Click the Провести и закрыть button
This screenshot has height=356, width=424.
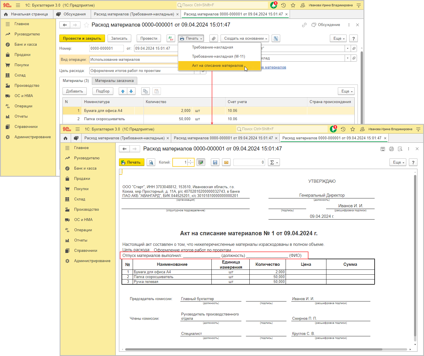coord(82,38)
